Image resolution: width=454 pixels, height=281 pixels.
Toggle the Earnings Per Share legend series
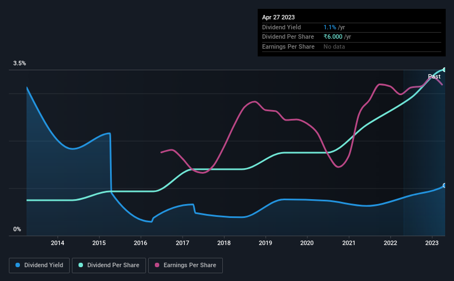(185, 266)
